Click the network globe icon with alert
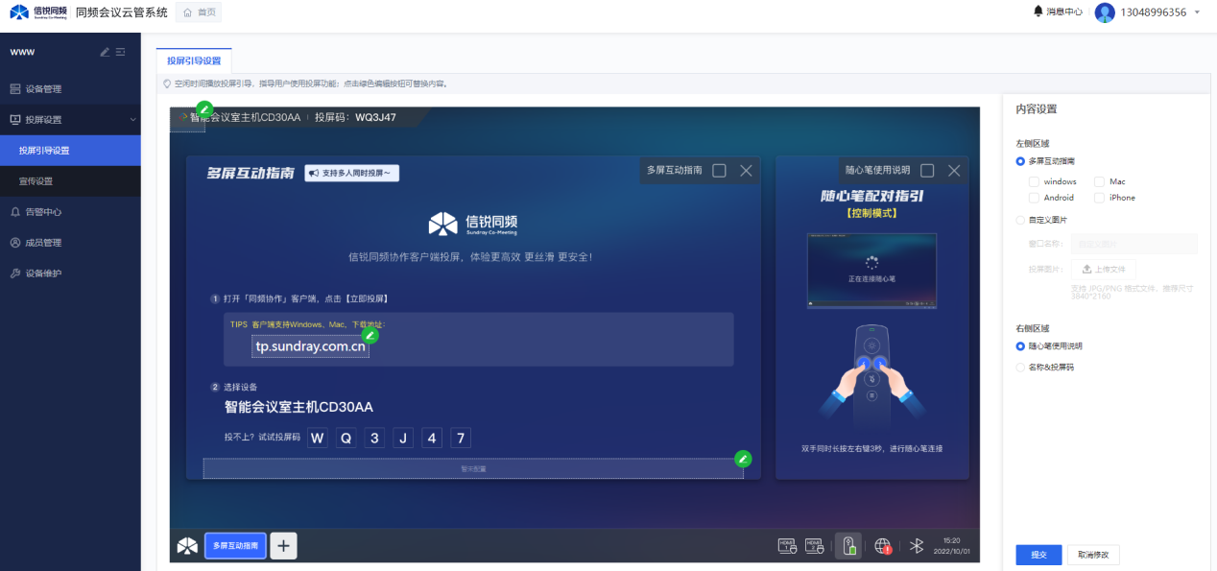 883,546
